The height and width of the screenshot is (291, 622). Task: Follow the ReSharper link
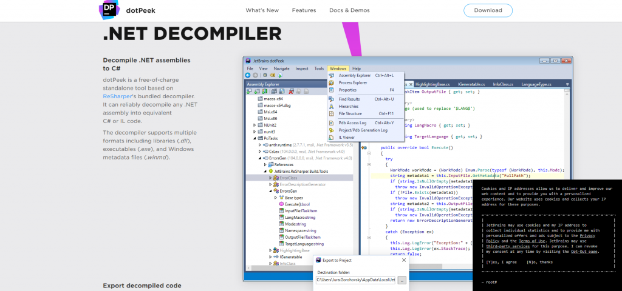pyautogui.click(x=120, y=96)
